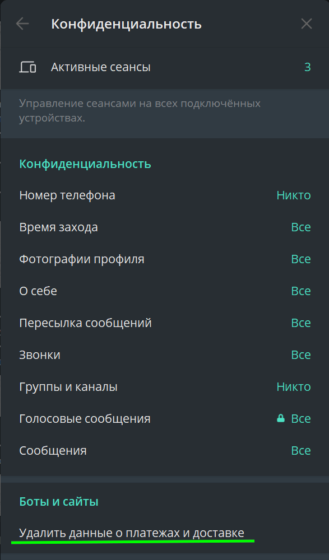Screen dimensions: 329x560
Task: Click the active sessions count 3
Action: click(307, 67)
